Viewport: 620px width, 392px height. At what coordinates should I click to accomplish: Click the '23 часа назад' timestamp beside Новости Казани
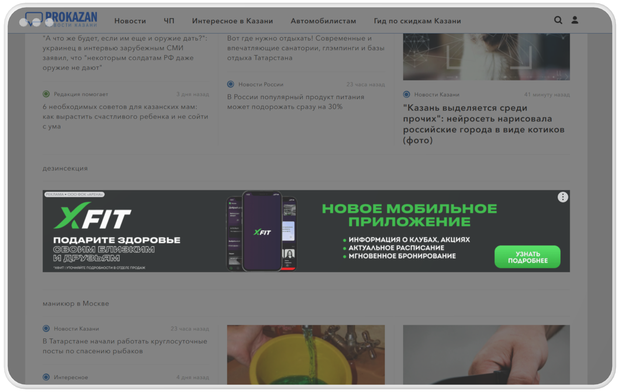coord(190,329)
